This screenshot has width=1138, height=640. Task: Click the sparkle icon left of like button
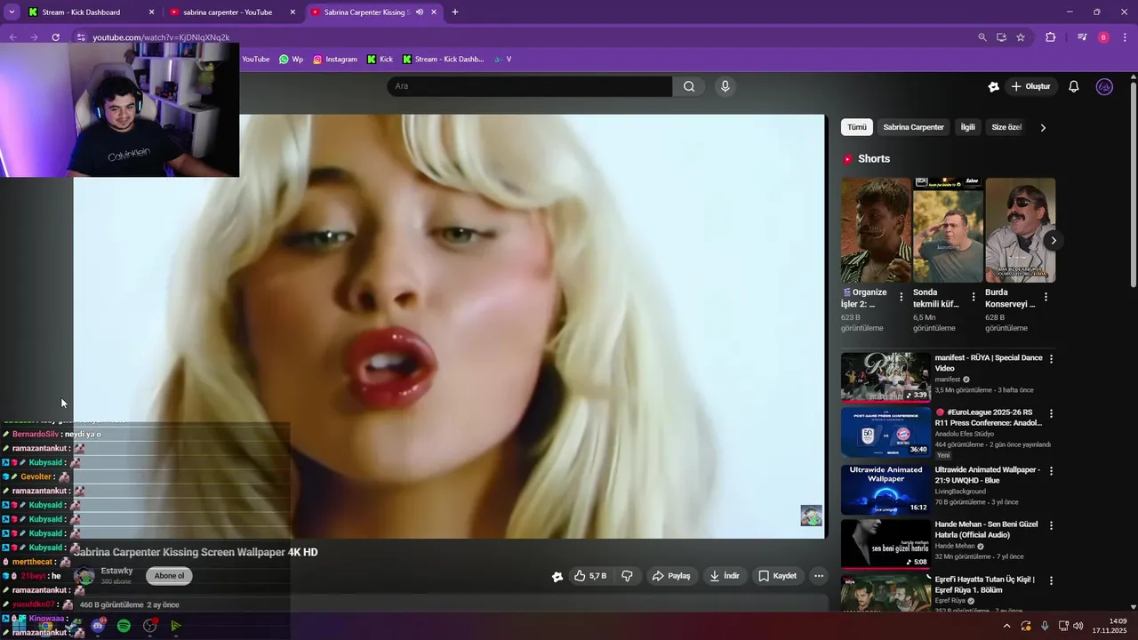pyautogui.click(x=557, y=576)
